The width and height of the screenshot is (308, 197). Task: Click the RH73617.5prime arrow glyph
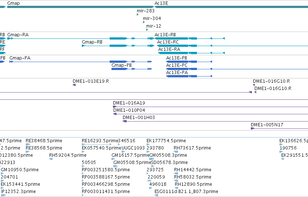(x=176, y=152)
